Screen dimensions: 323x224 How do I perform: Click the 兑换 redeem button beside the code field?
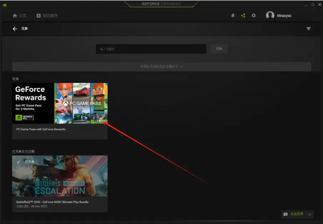(x=219, y=49)
